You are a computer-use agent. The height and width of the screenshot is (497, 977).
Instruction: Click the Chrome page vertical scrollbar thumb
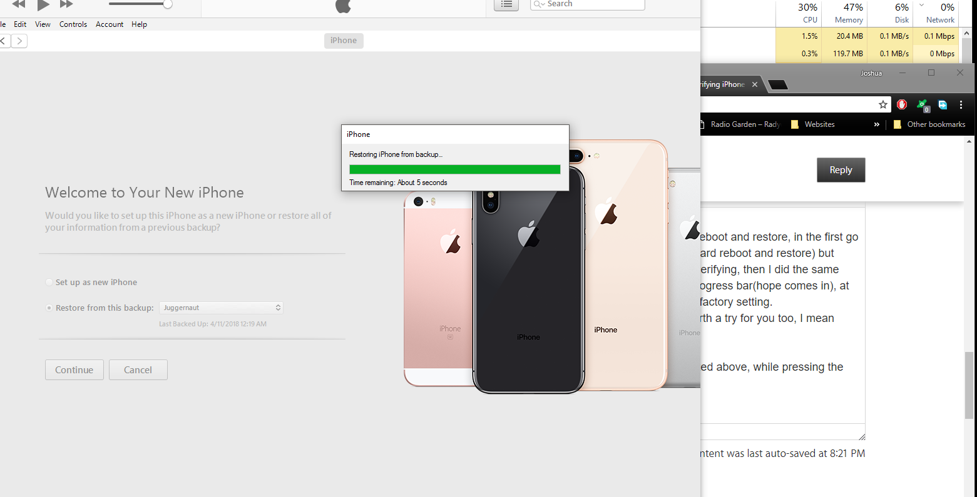click(x=969, y=385)
